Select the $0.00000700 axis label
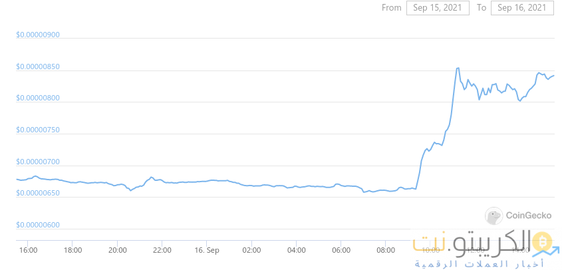The height and width of the screenshot is (270, 562). [38, 162]
